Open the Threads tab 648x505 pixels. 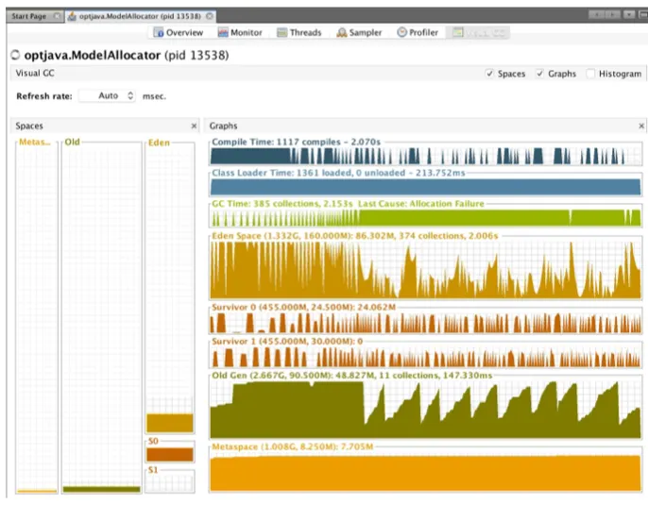299,33
